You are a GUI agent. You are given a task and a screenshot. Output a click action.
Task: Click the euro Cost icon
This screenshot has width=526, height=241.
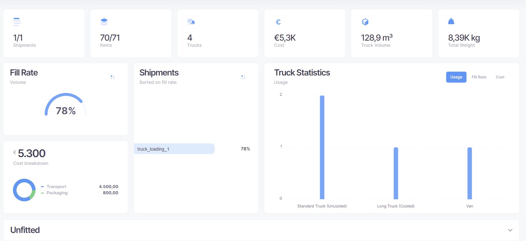(278, 22)
